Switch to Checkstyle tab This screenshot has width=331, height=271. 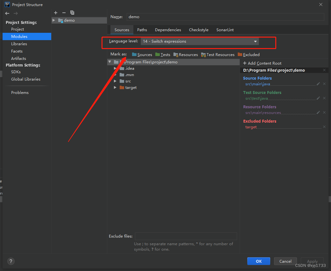pyautogui.click(x=199, y=30)
